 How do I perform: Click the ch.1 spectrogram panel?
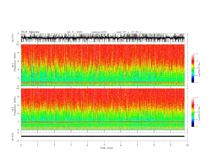click(103, 65)
